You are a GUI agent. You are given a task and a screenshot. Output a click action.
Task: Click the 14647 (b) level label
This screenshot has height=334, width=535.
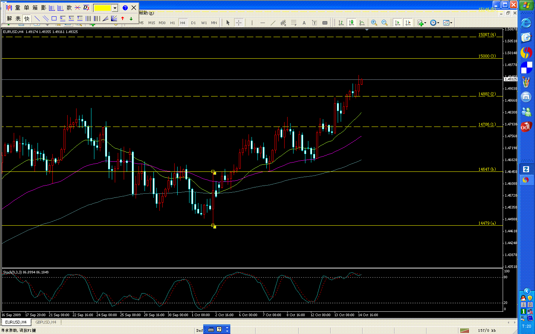[x=487, y=169]
